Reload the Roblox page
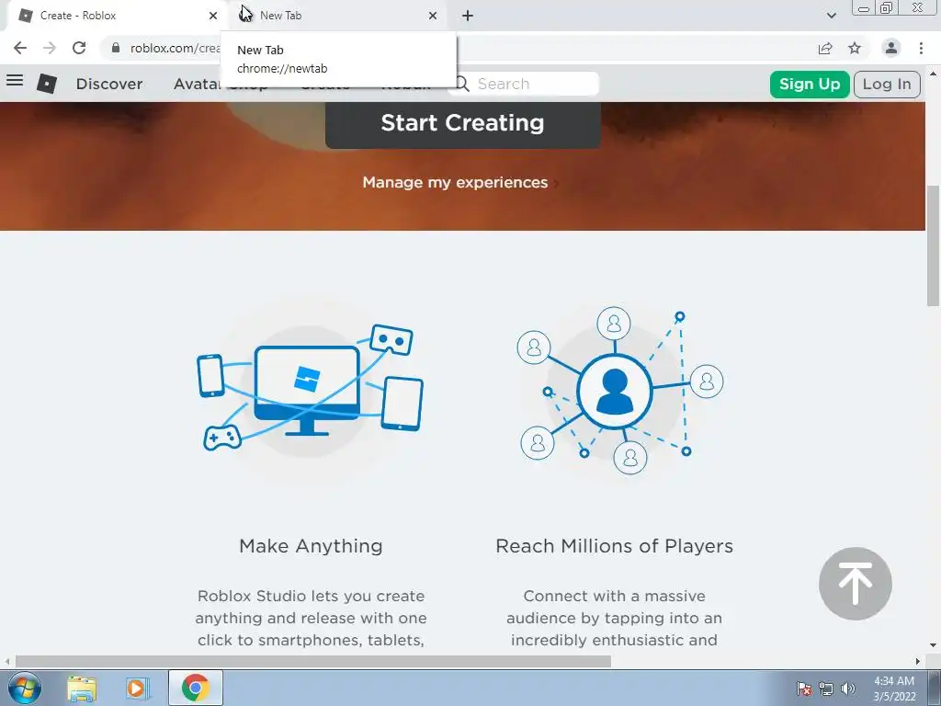This screenshot has height=706, width=941. [x=79, y=48]
